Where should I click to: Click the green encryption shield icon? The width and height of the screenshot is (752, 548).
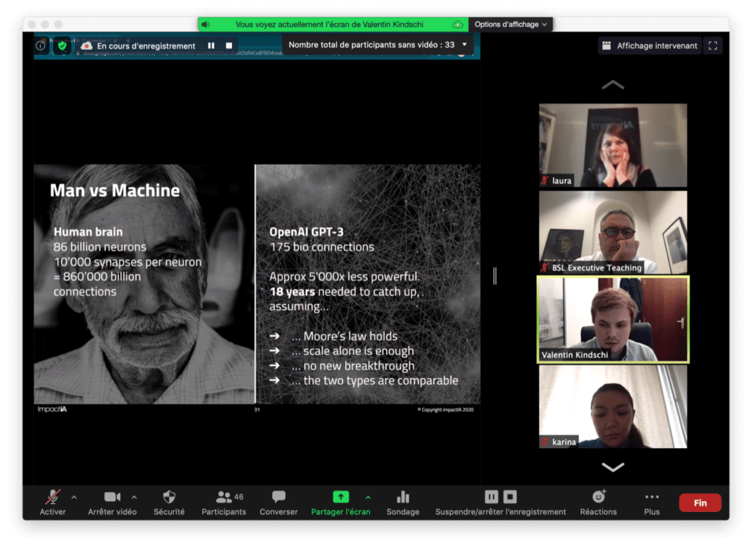pyautogui.click(x=62, y=46)
